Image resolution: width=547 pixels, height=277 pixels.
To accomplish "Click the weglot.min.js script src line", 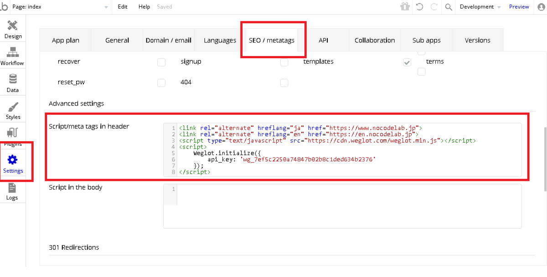I will tap(327, 141).
